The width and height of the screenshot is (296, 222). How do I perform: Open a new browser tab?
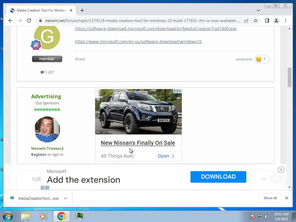82,10
